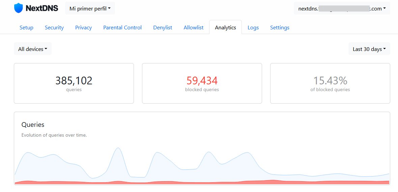This screenshot has height=192, width=398.
Task: Click the red blocked queries chart area
Action: 202,182
